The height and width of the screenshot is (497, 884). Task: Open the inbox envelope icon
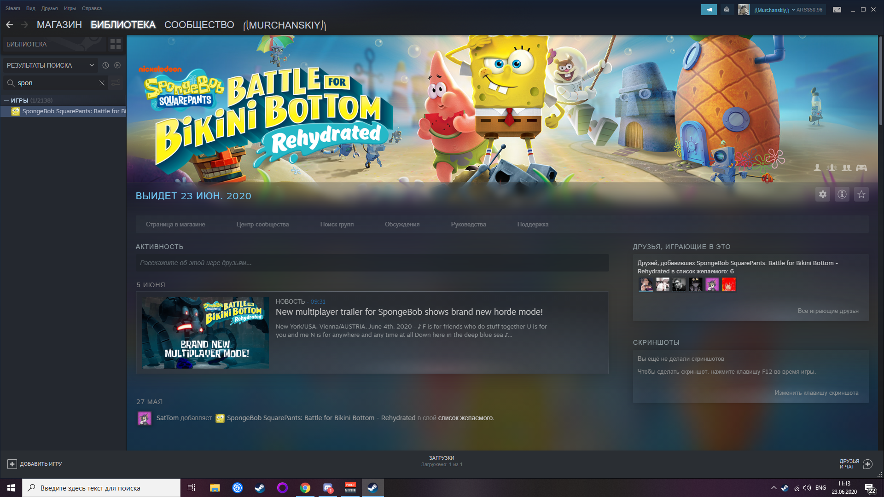tap(727, 10)
